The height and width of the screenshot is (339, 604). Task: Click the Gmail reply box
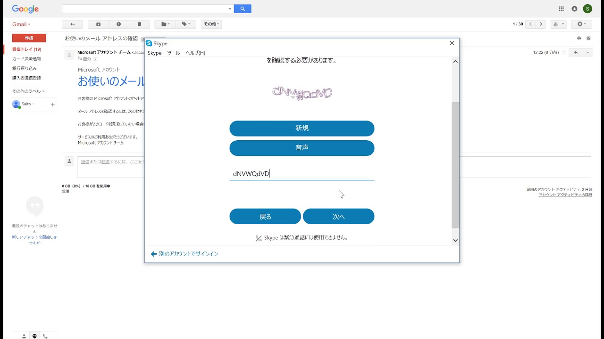334,167
